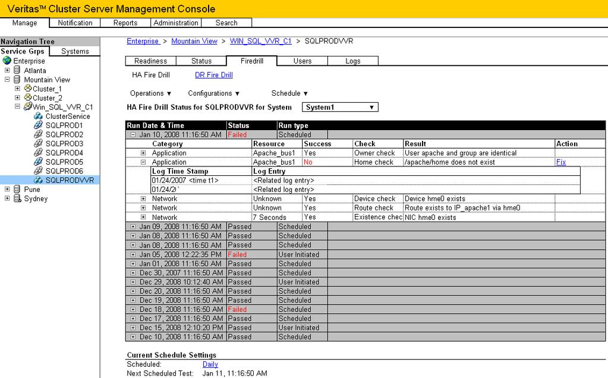Click the SQLPROD5 service group icon
The height and width of the screenshot is (378, 608).
coord(38,161)
